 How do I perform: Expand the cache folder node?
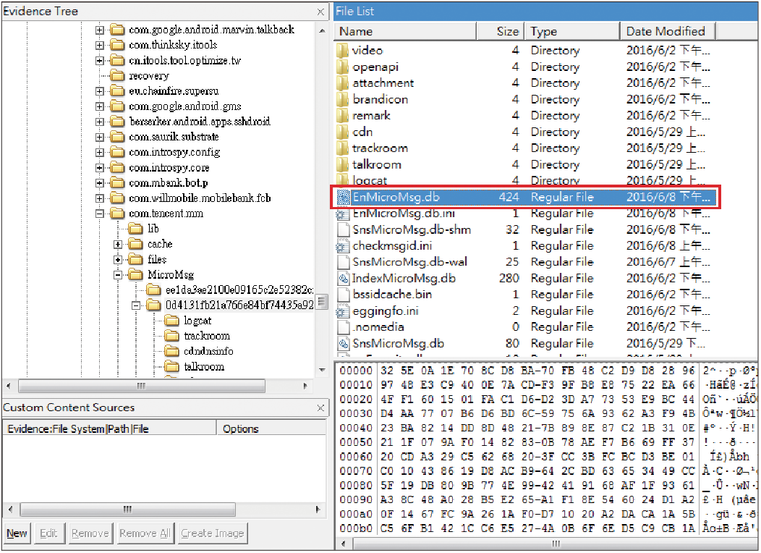click(118, 245)
